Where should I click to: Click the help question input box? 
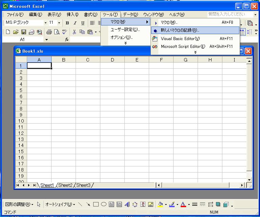point(231,15)
